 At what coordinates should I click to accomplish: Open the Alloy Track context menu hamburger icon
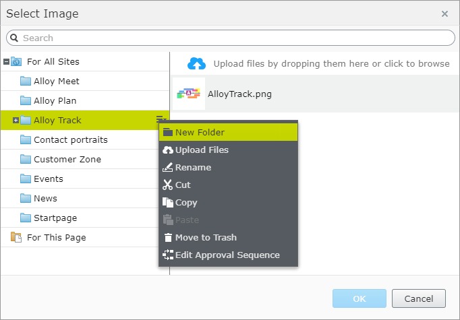(x=161, y=120)
